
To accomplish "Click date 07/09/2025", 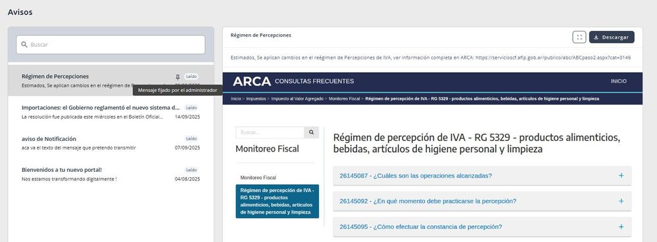I will [x=187, y=148].
